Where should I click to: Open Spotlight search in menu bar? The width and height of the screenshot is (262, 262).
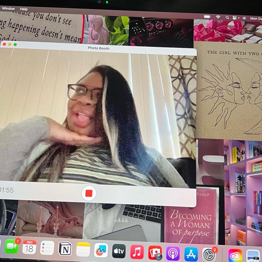pos(227,17)
